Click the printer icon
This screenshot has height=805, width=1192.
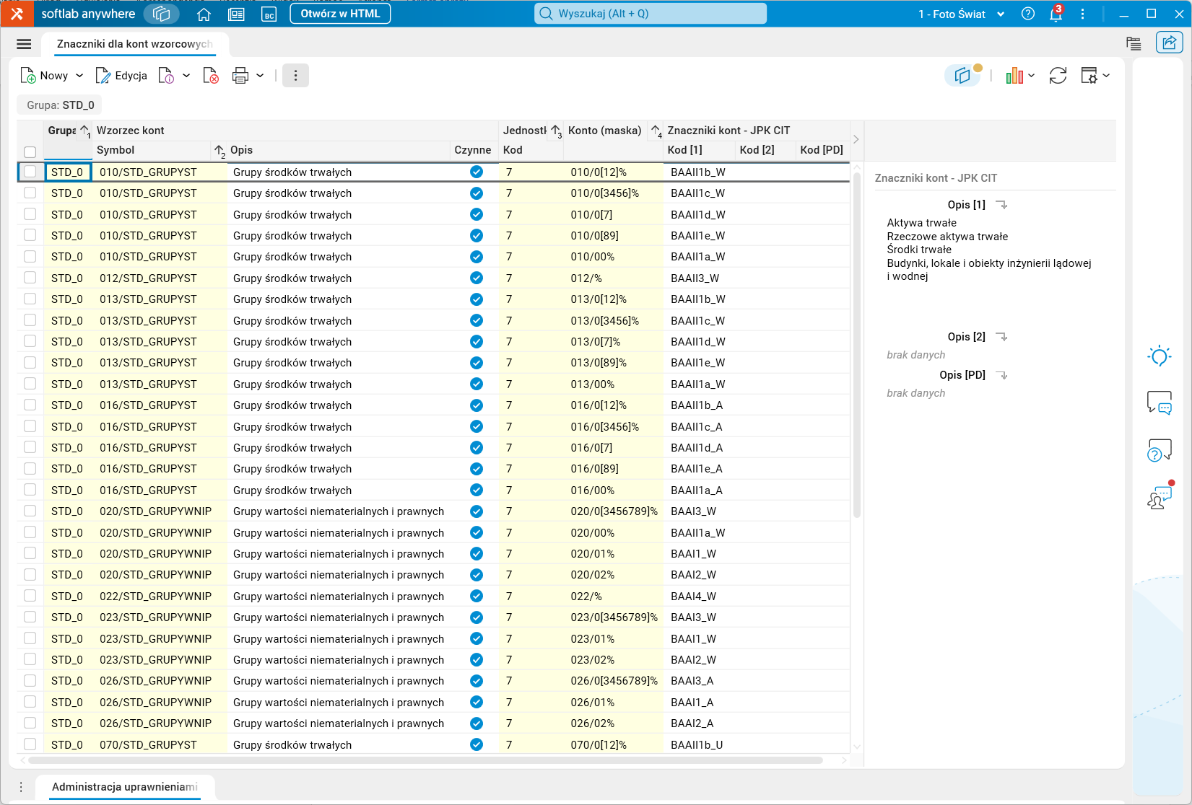click(x=240, y=76)
